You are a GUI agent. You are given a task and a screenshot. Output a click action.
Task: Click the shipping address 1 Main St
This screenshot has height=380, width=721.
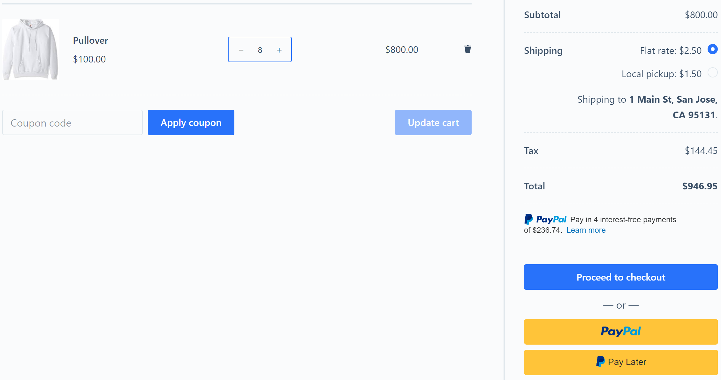tap(673, 107)
